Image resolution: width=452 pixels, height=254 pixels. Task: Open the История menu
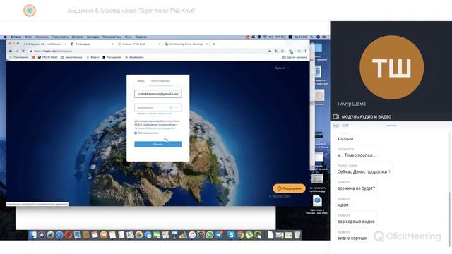pyautogui.click(x=77, y=37)
